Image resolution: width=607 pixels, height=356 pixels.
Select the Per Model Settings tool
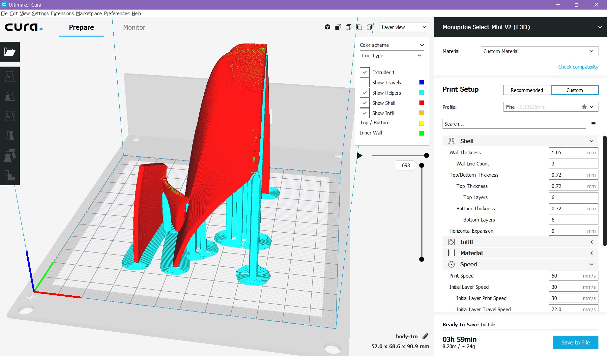click(10, 156)
